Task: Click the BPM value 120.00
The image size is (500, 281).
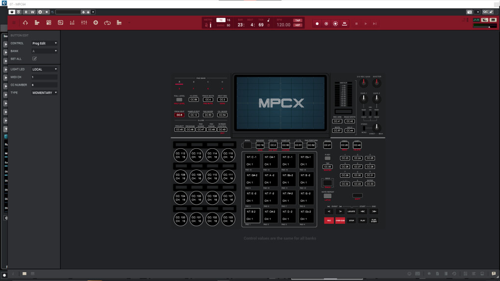Action: click(x=283, y=25)
